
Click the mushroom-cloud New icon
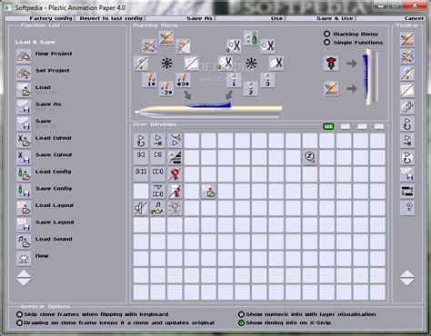[24, 259]
